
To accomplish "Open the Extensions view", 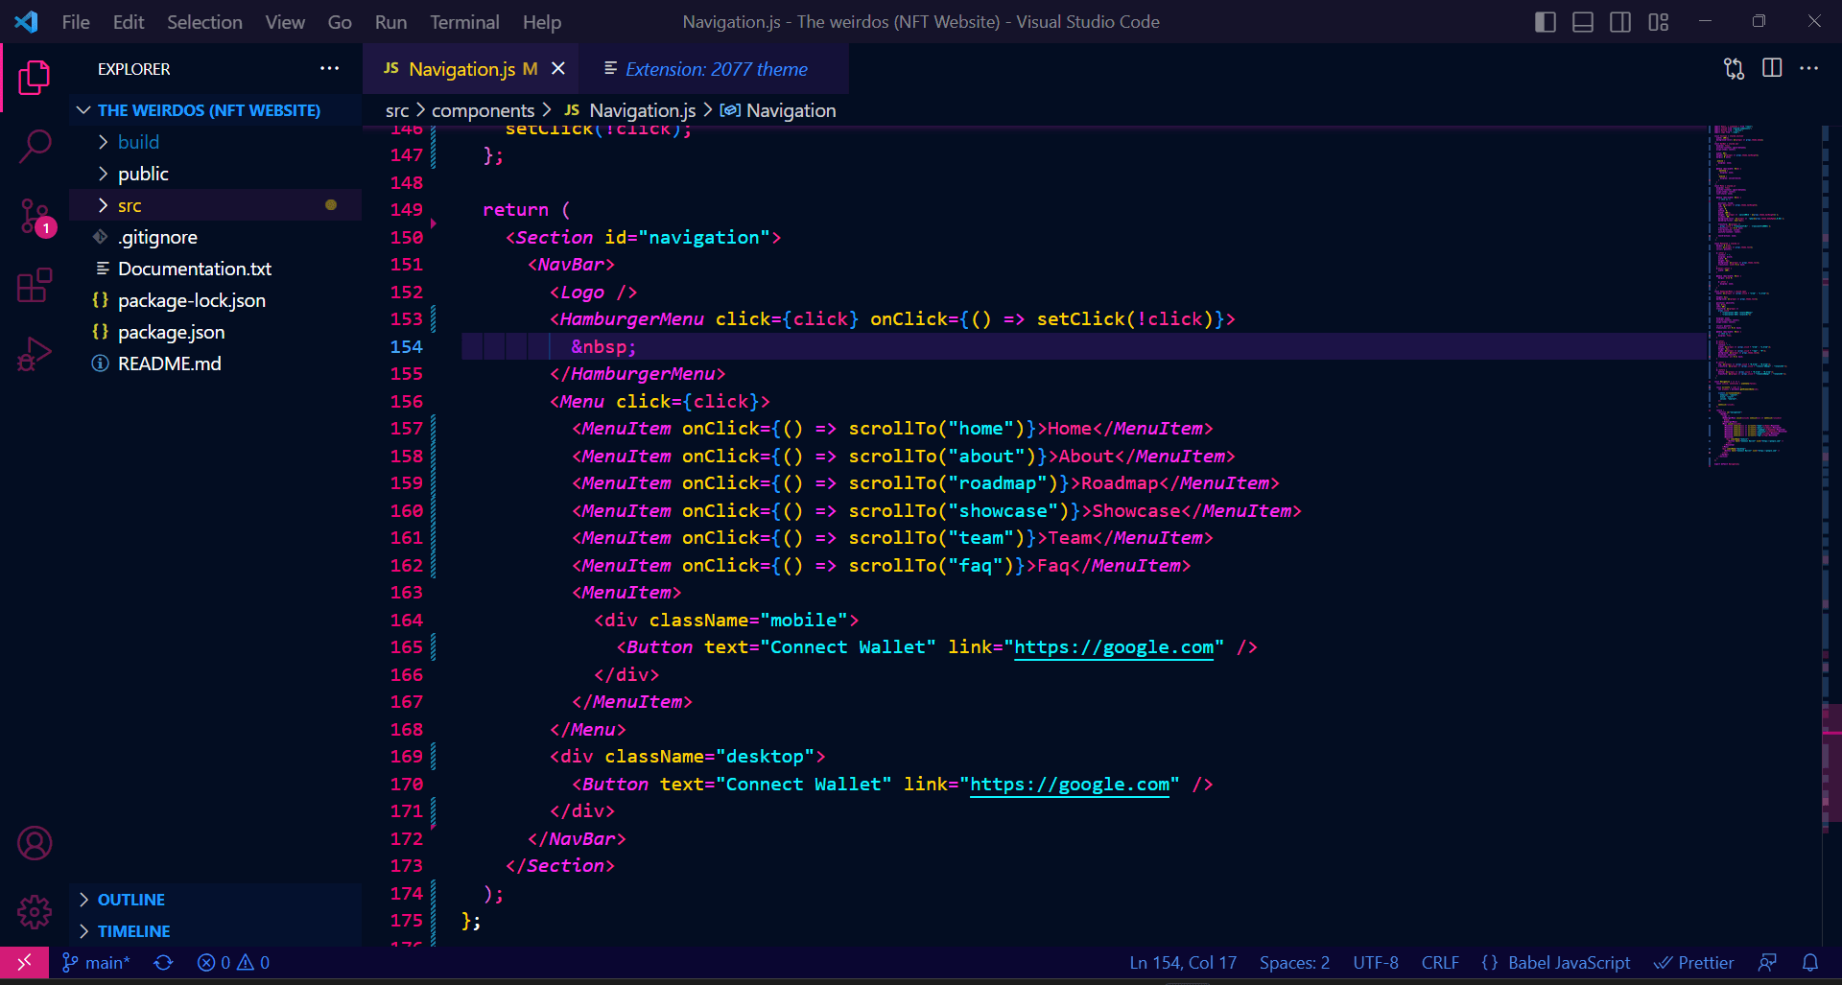I will point(35,285).
